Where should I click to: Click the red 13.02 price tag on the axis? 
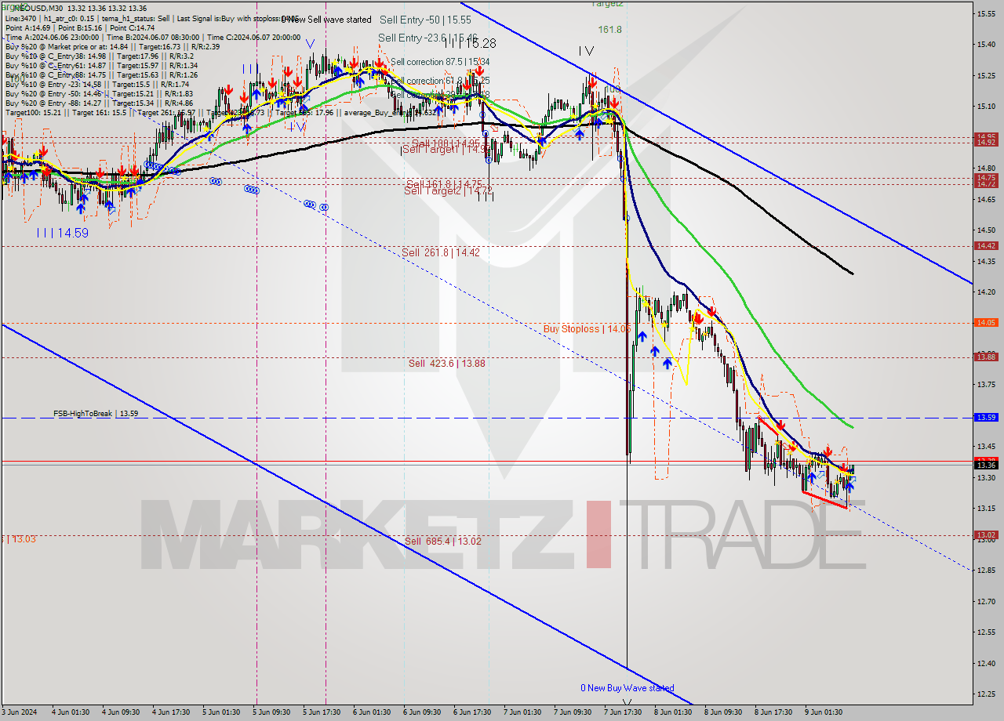pyautogui.click(x=986, y=534)
